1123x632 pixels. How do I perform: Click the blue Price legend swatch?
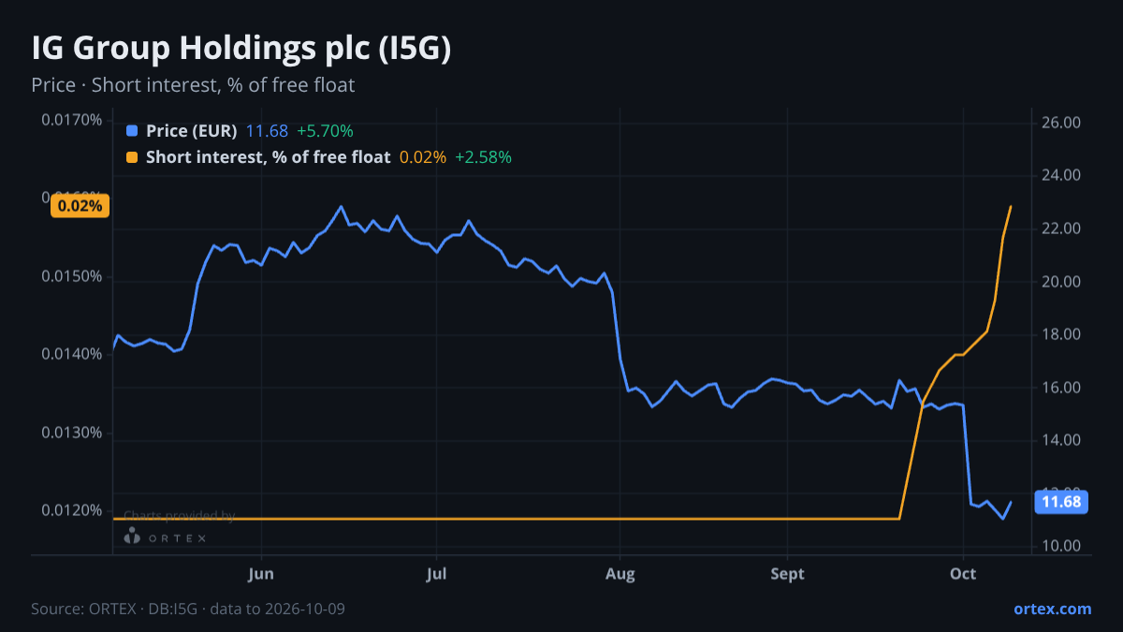(x=132, y=131)
